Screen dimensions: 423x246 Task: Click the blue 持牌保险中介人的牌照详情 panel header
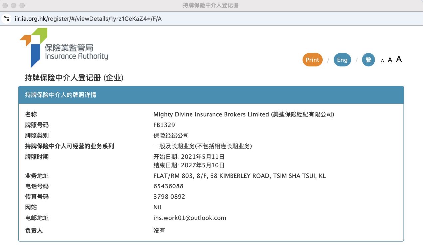click(x=211, y=95)
